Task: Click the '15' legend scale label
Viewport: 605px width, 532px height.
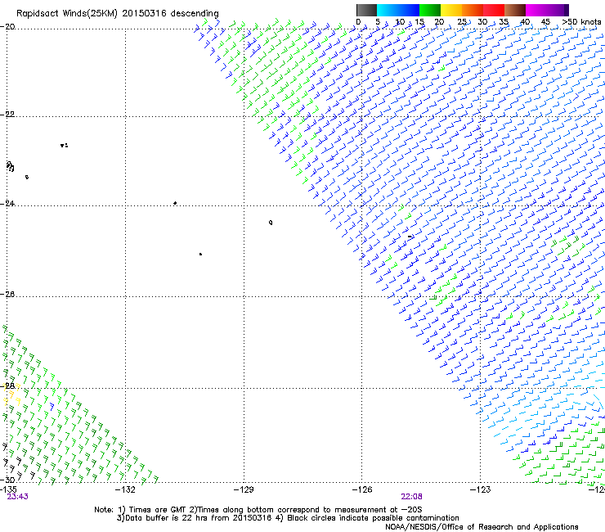Action: point(419,22)
